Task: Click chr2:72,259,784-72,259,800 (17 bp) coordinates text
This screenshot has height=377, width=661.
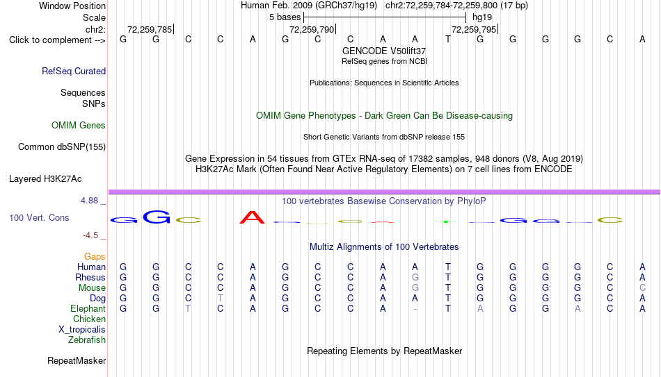Action: pyautogui.click(x=456, y=6)
